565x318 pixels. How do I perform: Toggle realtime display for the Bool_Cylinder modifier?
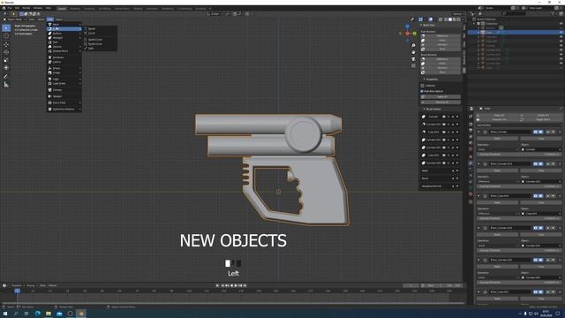541,132
